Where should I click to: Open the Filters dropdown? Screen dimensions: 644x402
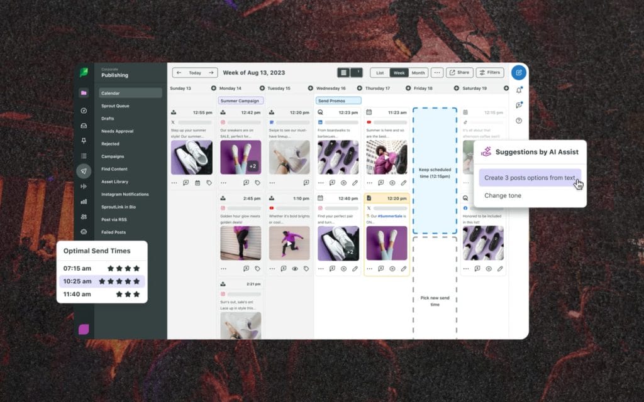[490, 73]
